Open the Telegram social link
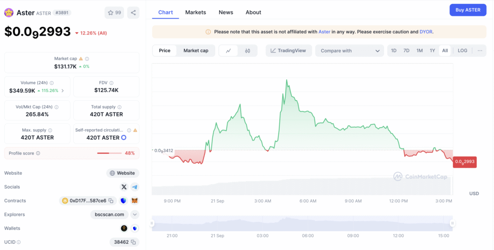The height and width of the screenshot is (250, 494). coord(135,187)
